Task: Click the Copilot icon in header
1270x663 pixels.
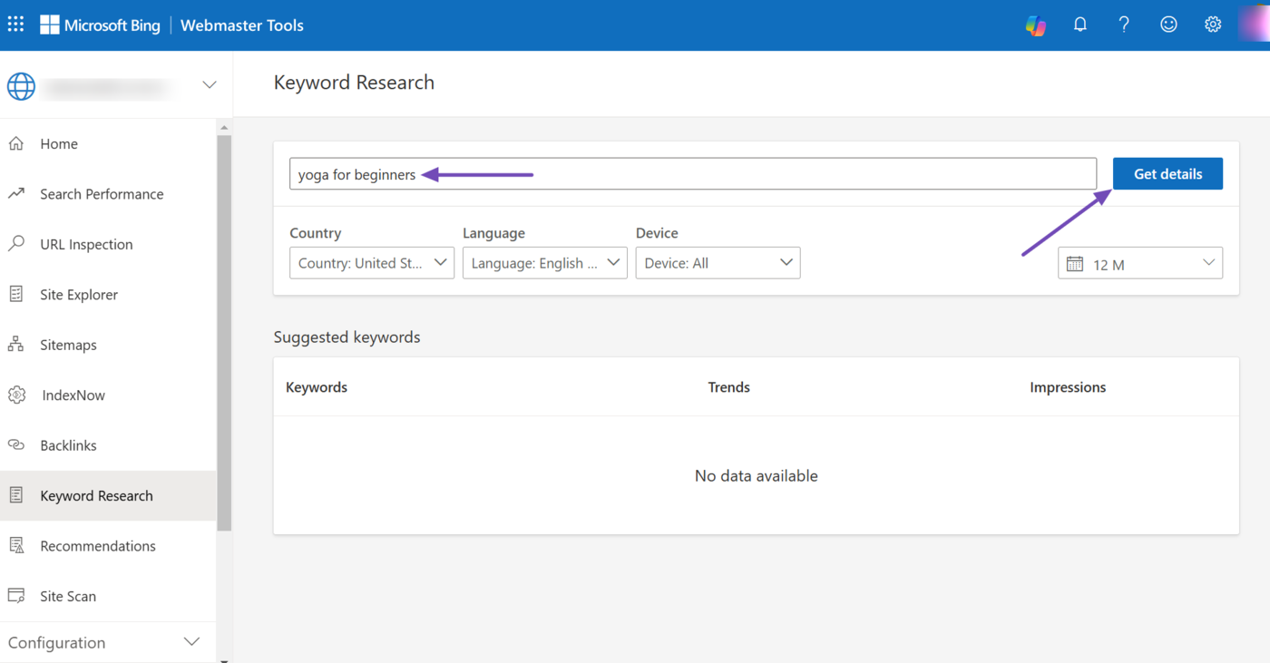Action: [x=1035, y=25]
